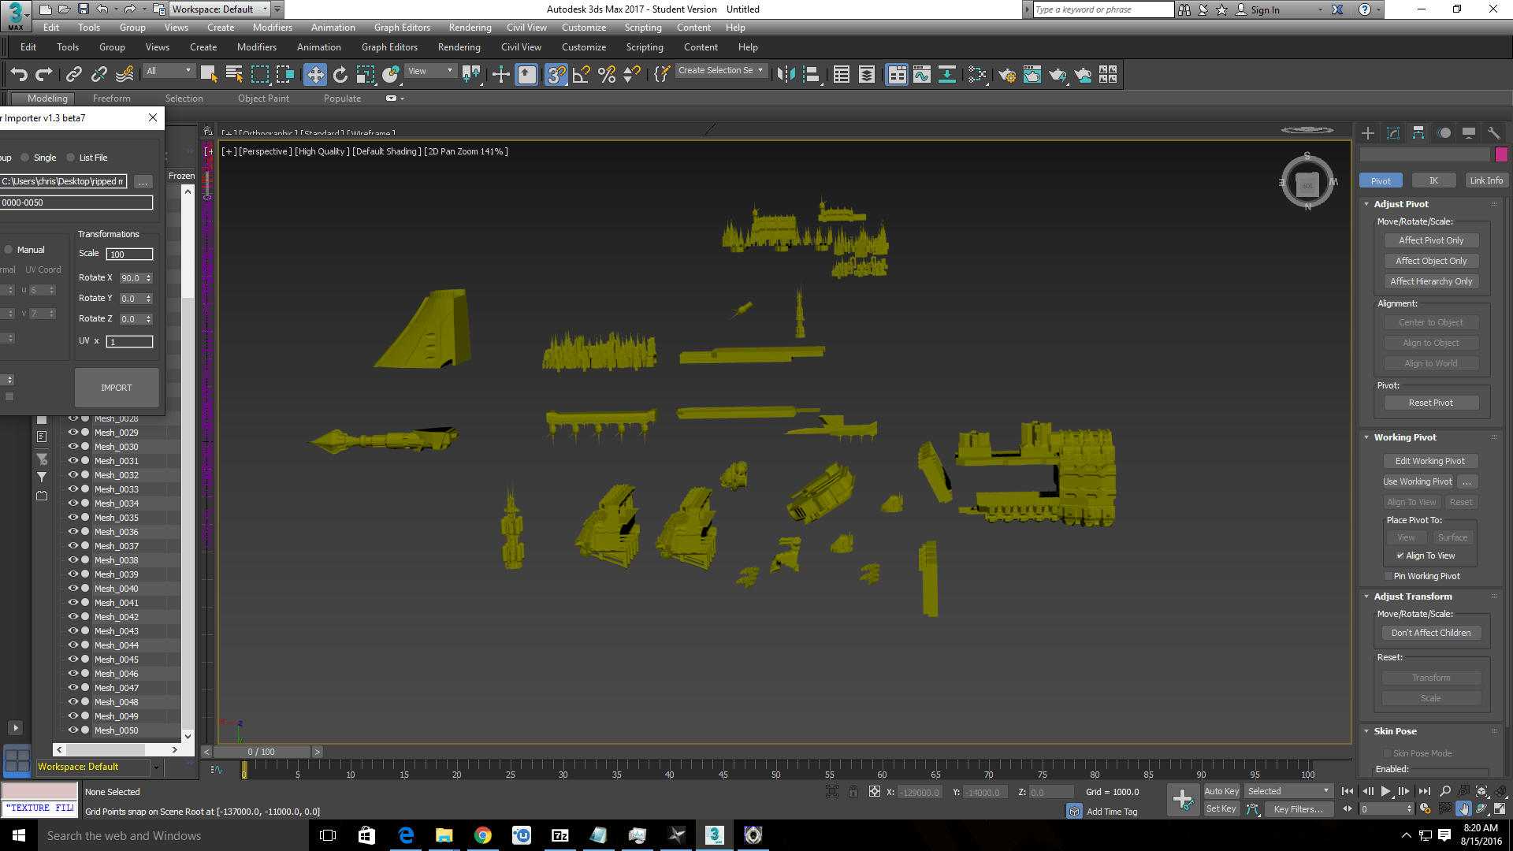This screenshot has width=1513, height=851.
Task: Click the Mirror tool icon
Action: (x=785, y=75)
